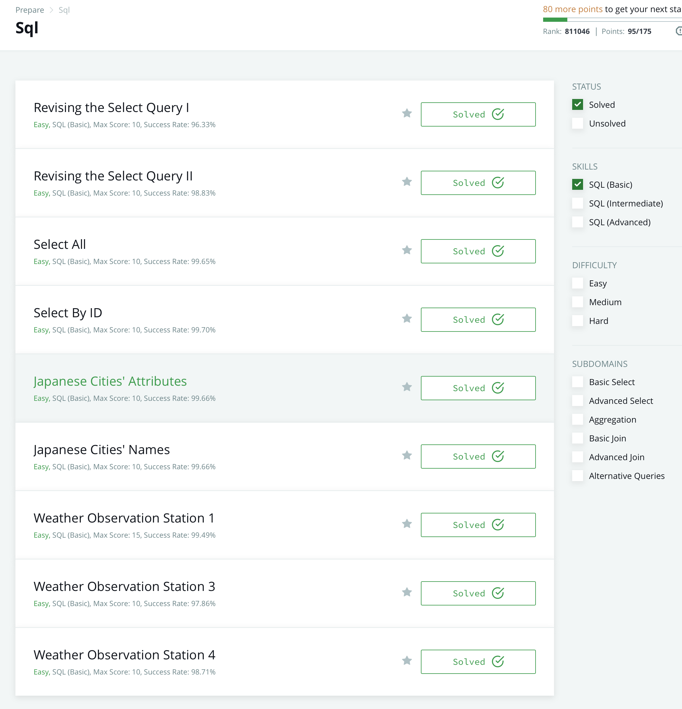Click Solved button for Select By ID

click(478, 319)
